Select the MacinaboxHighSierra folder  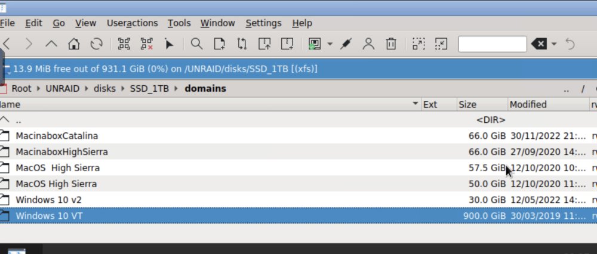[298, 151]
